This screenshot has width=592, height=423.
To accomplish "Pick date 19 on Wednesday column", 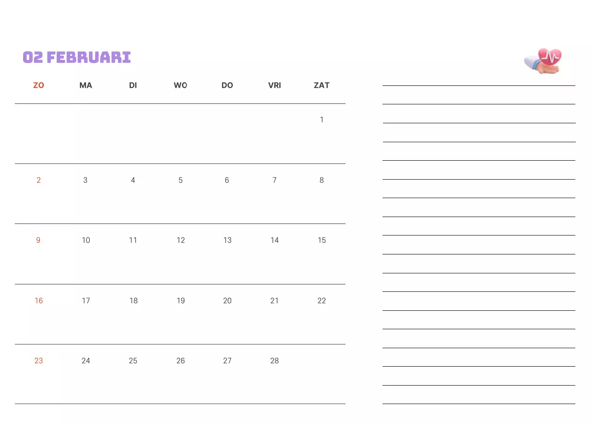I will [180, 301].
